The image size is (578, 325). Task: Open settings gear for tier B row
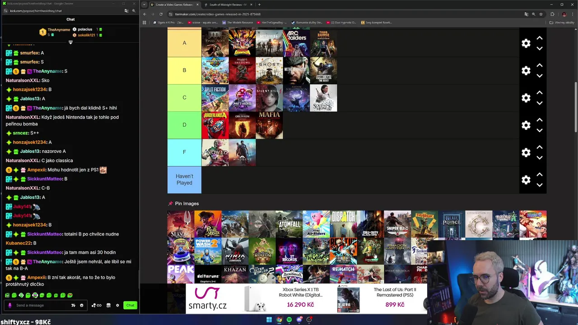[526, 70]
